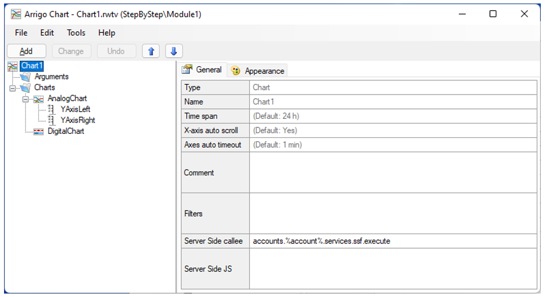Switch to the Appearance tab
The image size is (546, 297).
(x=257, y=70)
